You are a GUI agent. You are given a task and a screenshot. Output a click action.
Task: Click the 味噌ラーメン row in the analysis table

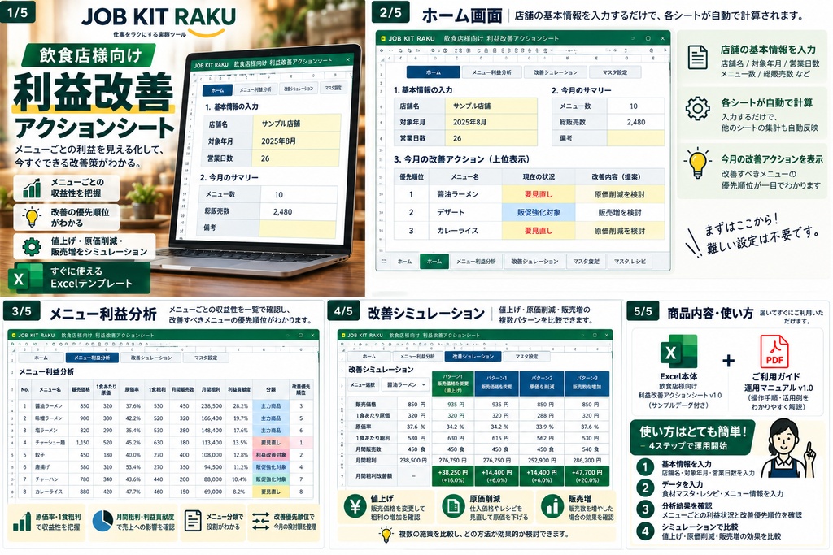164,418
